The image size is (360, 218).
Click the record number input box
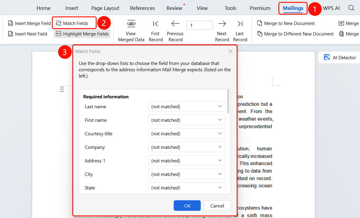(200, 25)
